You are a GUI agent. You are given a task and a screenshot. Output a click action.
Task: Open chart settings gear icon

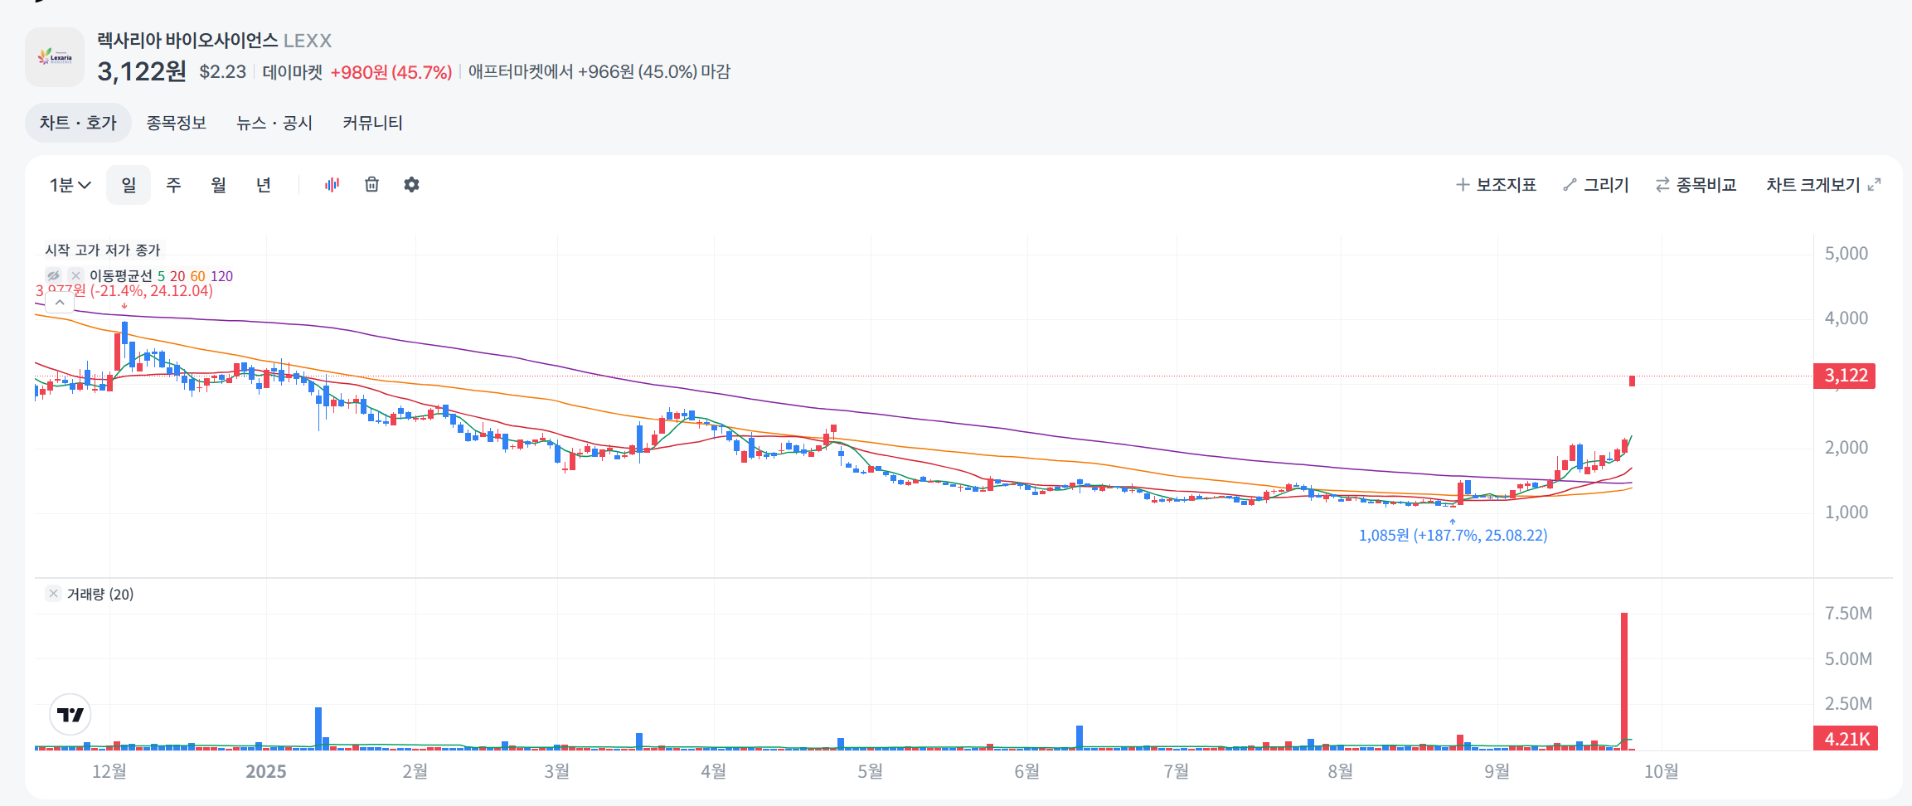(x=411, y=185)
